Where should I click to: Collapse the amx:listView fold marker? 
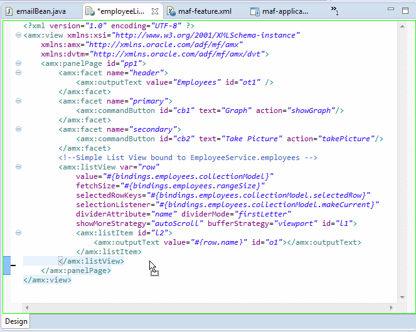[18, 167]
